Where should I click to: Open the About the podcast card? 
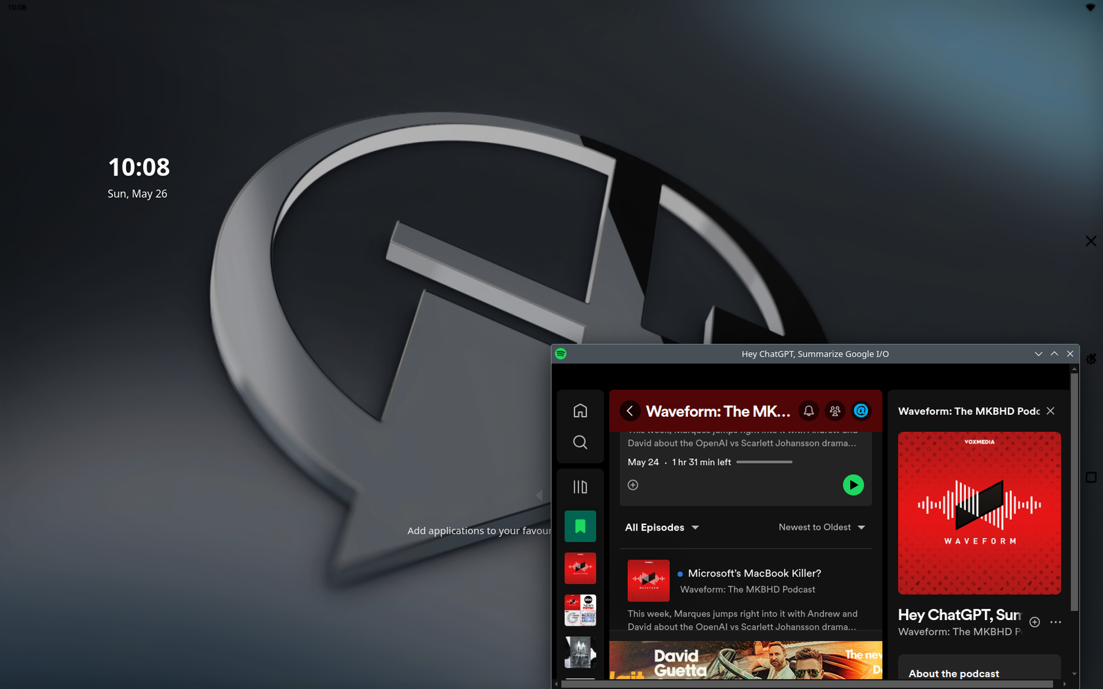pos(979,667)
